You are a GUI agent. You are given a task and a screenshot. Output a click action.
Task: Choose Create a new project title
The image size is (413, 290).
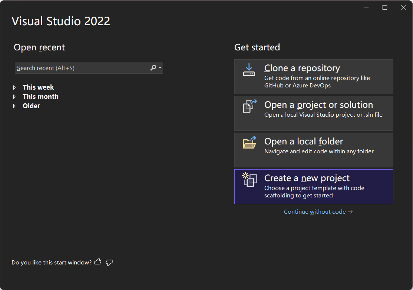[x=307, y=178]
